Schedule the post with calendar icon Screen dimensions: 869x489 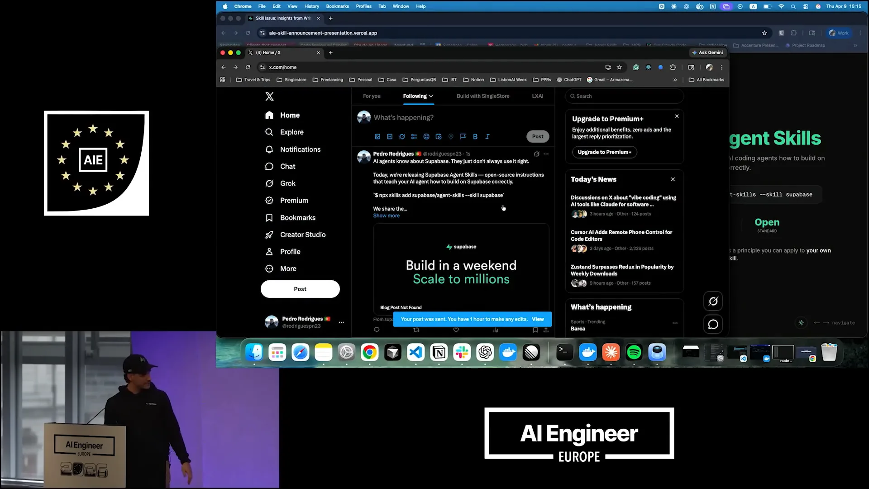pyautogui.click(x=439, y=136)
